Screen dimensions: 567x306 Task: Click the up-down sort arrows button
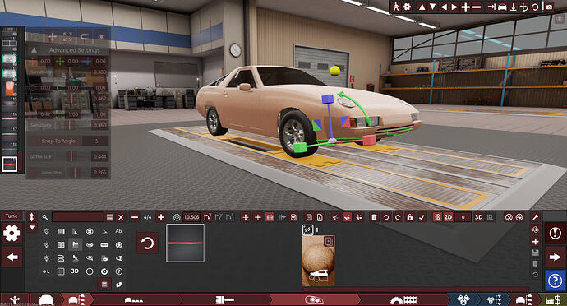(32, 217)
